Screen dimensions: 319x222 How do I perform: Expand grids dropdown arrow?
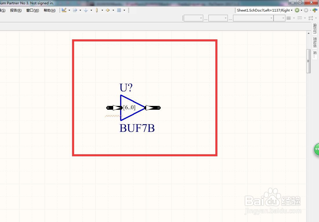pyautogui.click(x=124, y=10)
